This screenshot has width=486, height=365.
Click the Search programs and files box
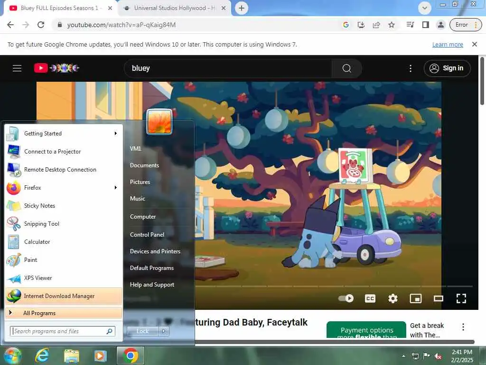63,331
